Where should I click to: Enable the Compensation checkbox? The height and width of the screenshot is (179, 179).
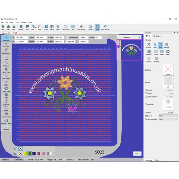(146, 97)
